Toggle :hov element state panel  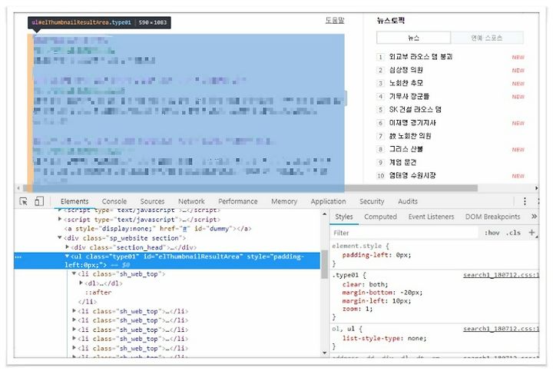pos(492,233)
